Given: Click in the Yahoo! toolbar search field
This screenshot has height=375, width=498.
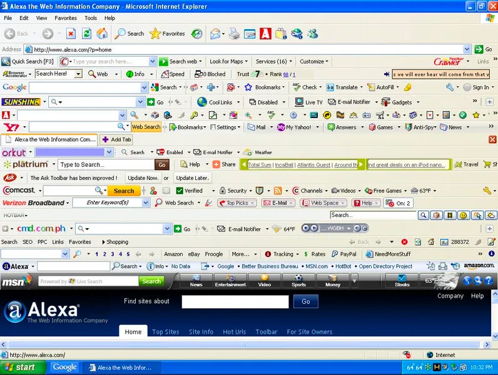Looking at the screenshot, I should 73,127.
